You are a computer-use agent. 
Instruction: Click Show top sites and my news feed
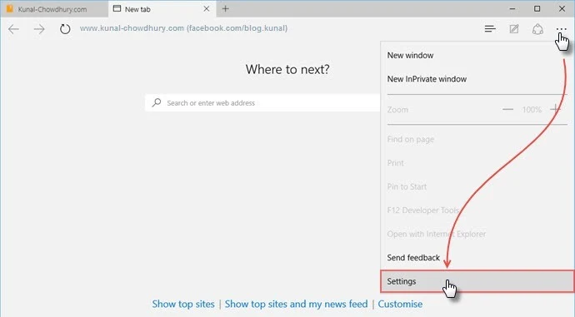[296, 305]
